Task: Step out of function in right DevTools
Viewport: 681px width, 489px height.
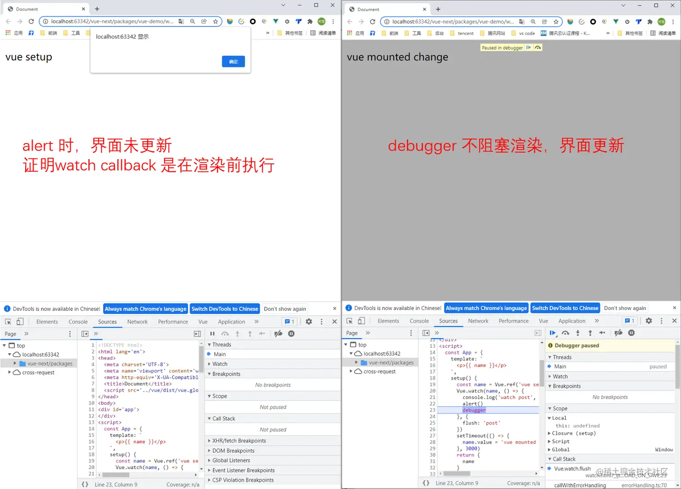Action: point(590,333)
